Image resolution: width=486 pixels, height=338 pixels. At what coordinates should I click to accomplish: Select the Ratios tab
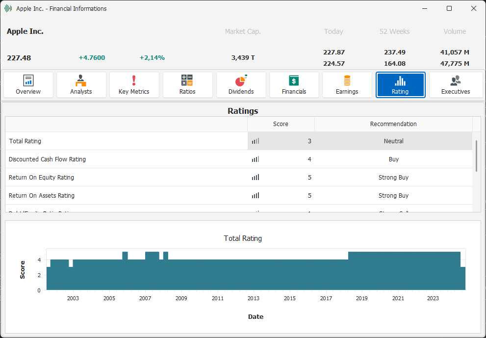click(x=187, y=85)
